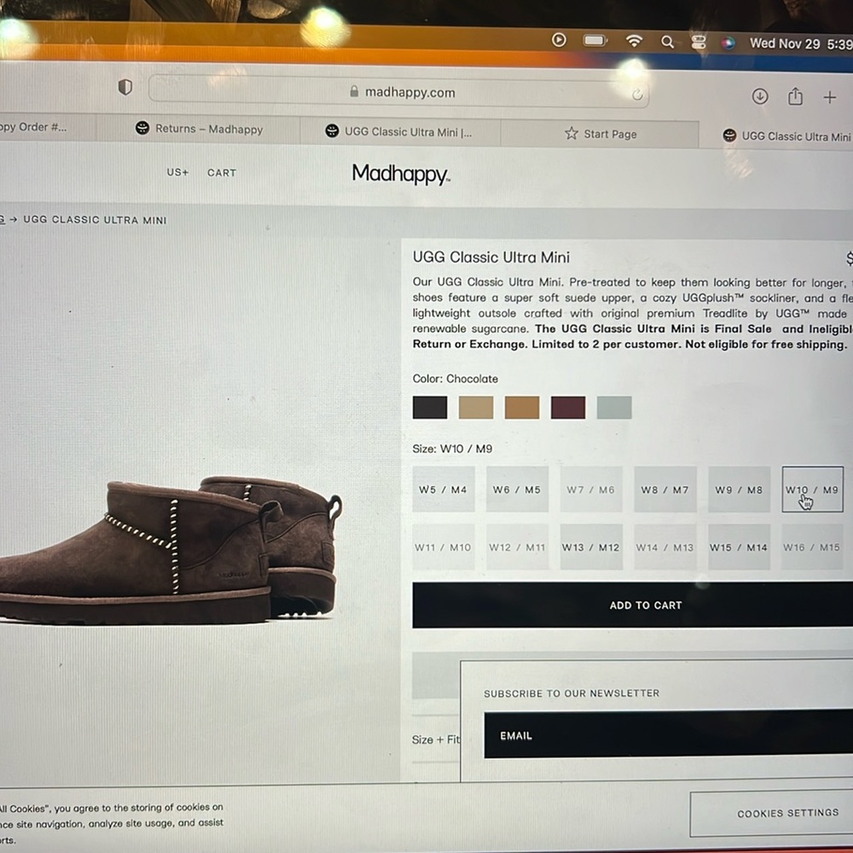The width and height of the screenshot is (853, 853).
Task: Select the grey color swatch
Action: tap(614, 408)
